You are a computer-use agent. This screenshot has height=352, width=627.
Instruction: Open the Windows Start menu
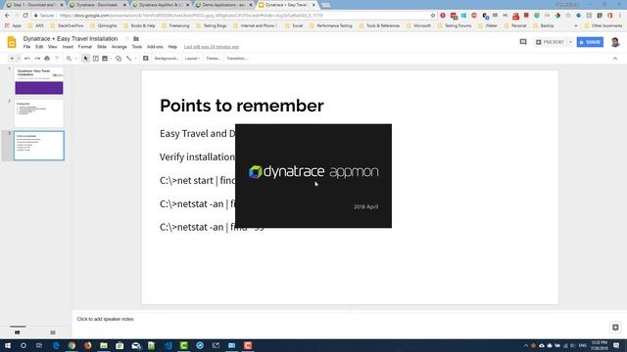tap(8, 345)
